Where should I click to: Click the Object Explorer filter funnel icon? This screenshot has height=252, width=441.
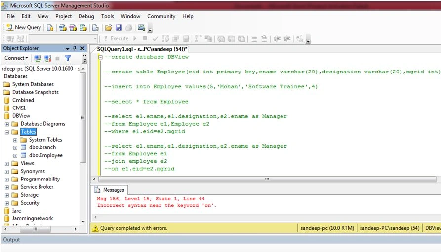coord(68,58)
